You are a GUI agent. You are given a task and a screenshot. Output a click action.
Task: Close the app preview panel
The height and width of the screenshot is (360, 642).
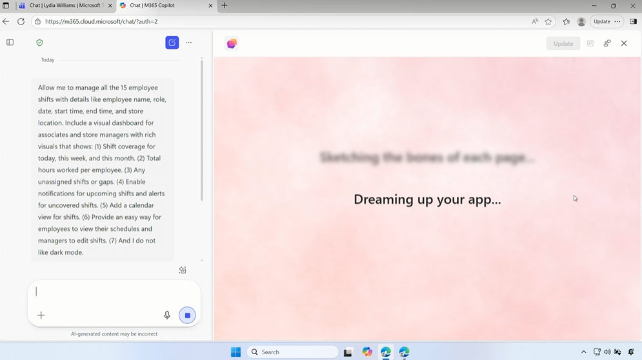[x=624, y=43]
